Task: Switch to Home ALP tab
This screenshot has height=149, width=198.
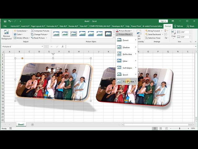Action: pyautogui.click(x=15, y=26)
